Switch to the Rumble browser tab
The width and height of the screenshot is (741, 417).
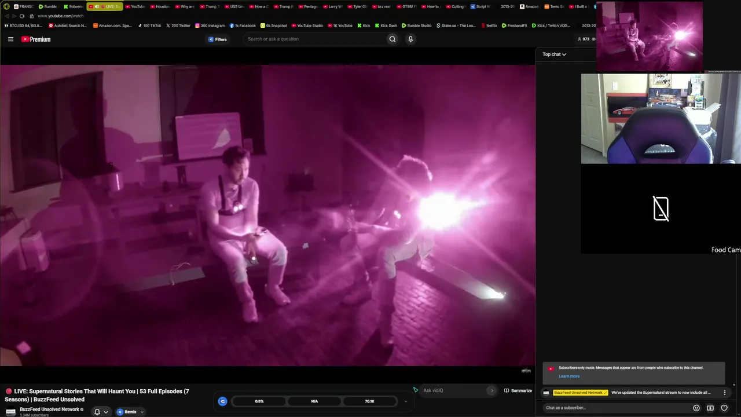pos(48,6)
